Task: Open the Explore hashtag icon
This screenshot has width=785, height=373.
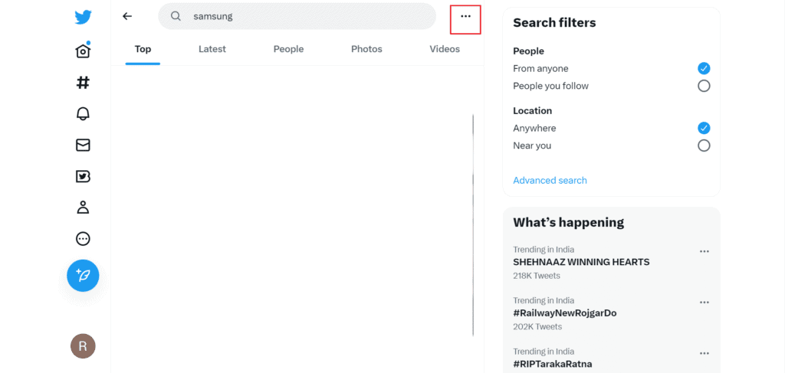Action: click(83, 82)
